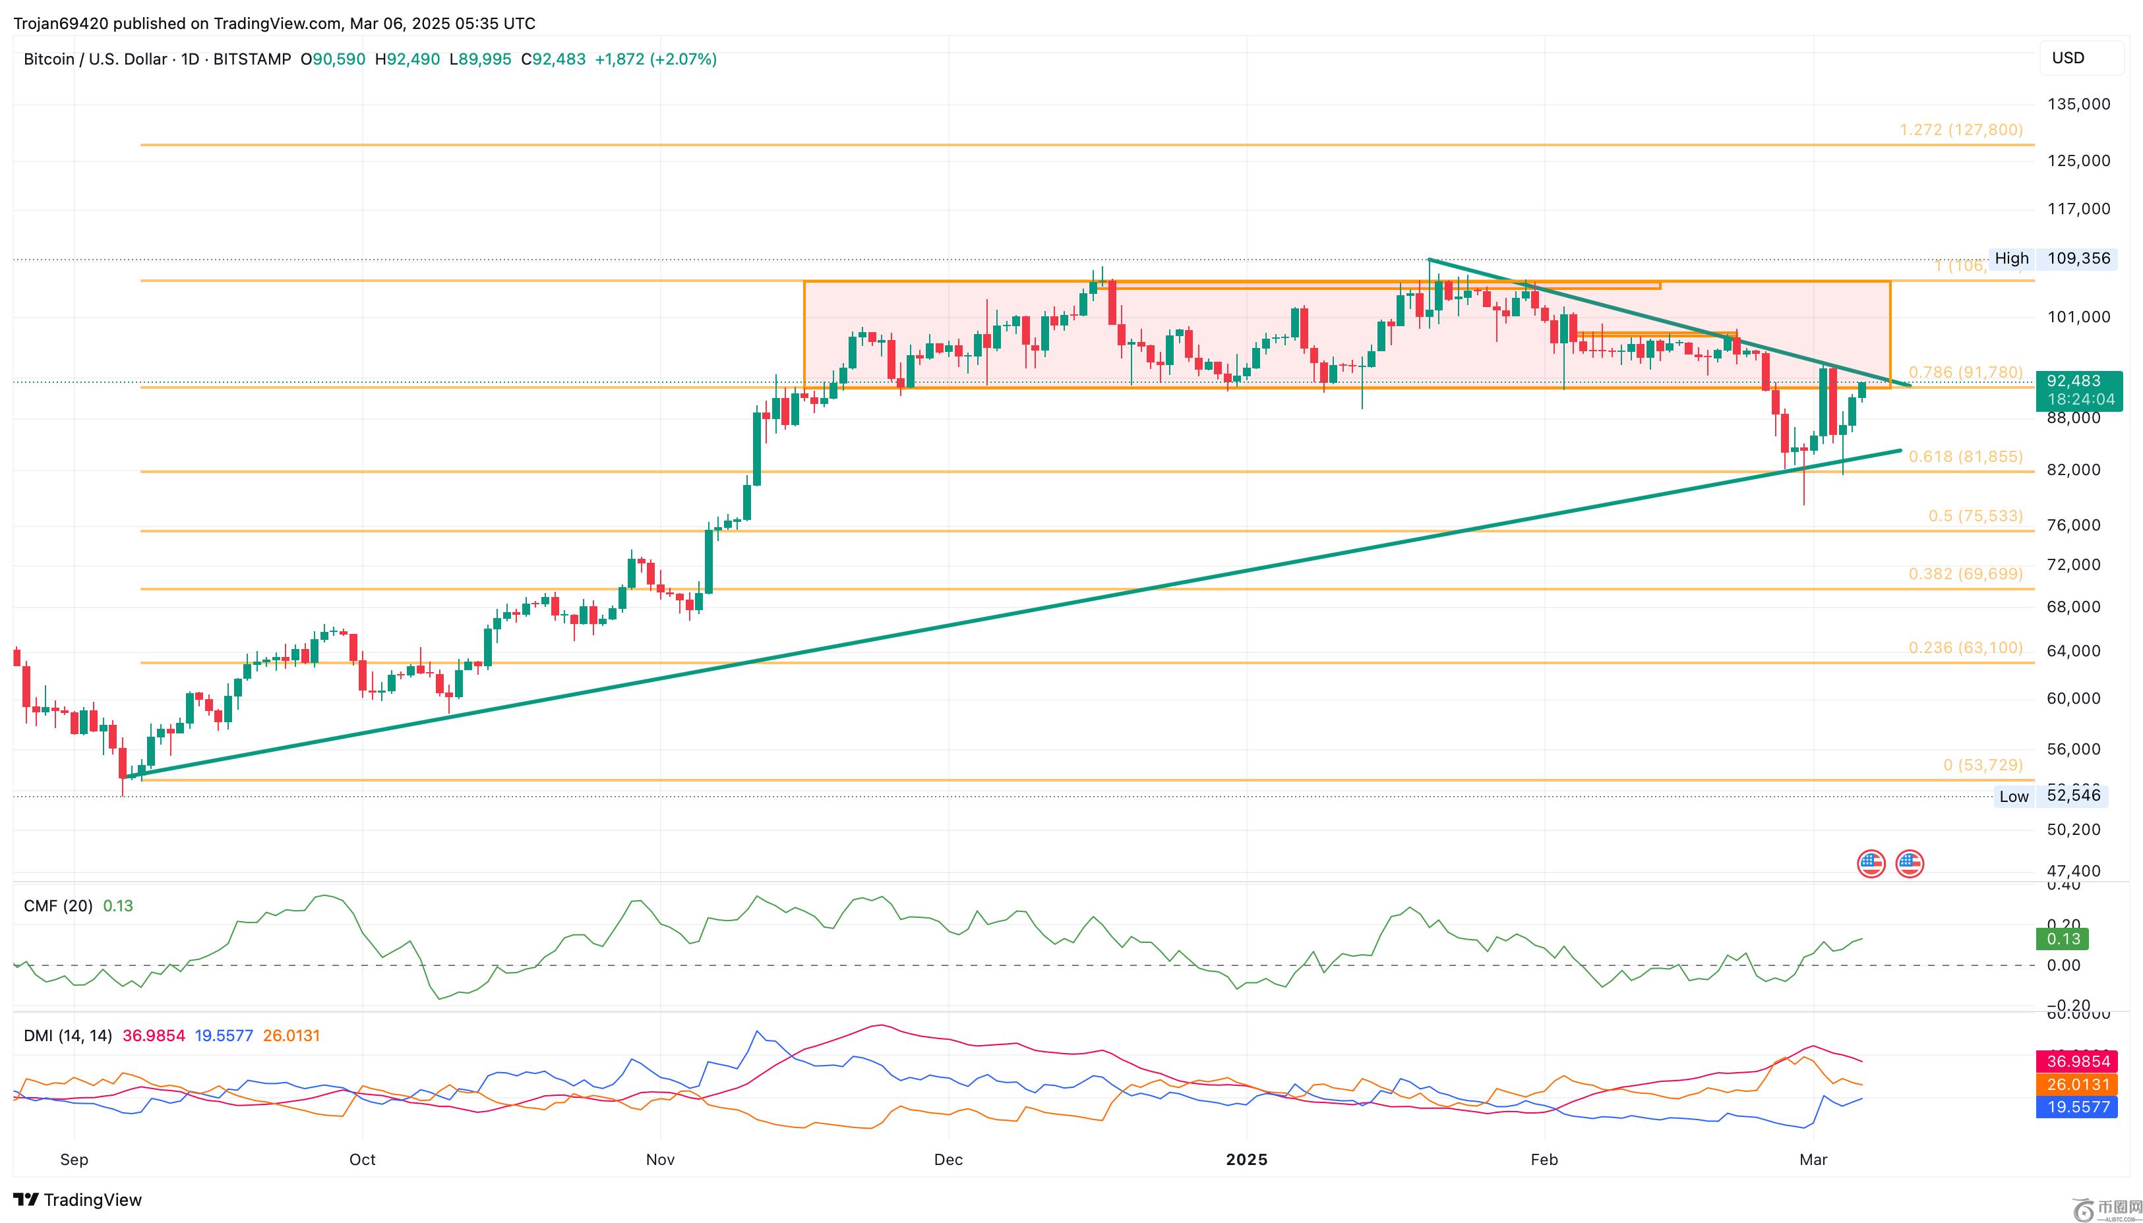The height and width of the screenshot is (1223, 2143).
Task: Click the TradingView logo at bottom left
Action: pyautogui.click(x=77, y=1199)
